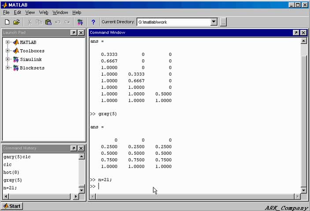The width and height of the screenshot is (310, 211).
Task: Open the Web menu
Action: pyautogui.click(x=44, y=12)
